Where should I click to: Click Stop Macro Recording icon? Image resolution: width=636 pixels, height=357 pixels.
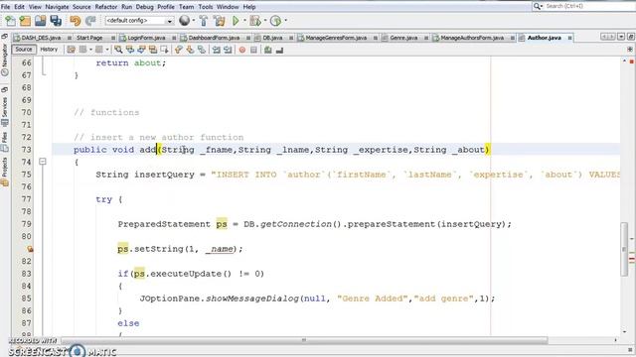[253, 50]
